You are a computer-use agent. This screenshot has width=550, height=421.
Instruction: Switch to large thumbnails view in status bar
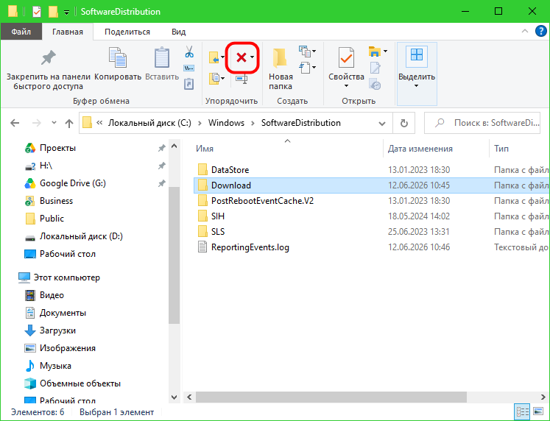(538, 411)
